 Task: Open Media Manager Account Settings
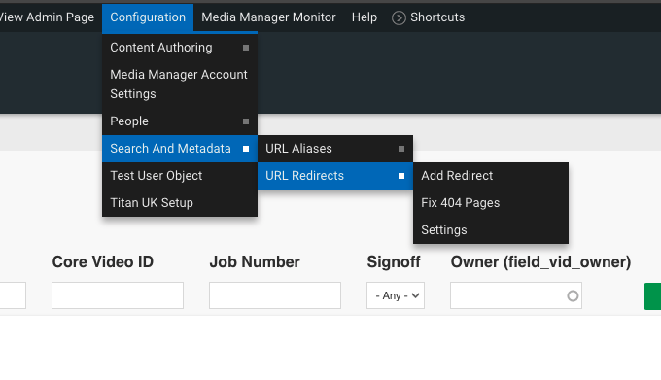coord(180,85)
